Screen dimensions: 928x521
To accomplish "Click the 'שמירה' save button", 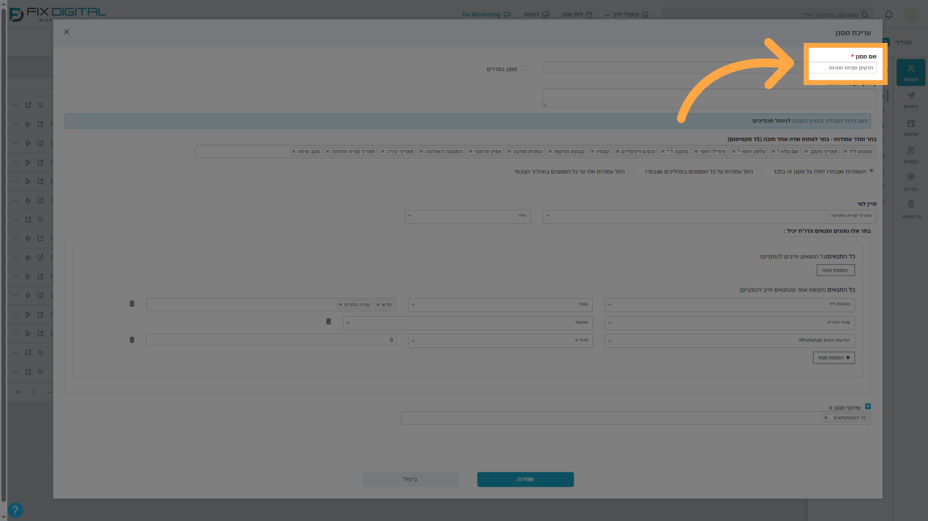I will 525,479.
